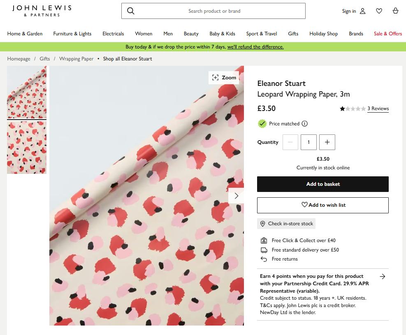Select the second flat pattern thumbnail

[27, 148]
